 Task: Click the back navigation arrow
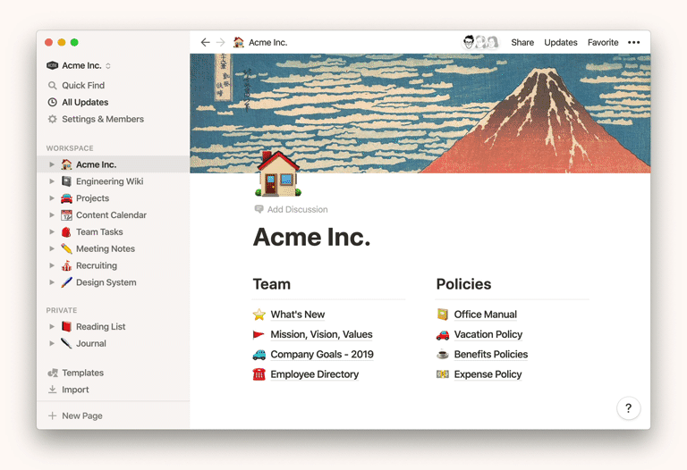pos(206,42)
